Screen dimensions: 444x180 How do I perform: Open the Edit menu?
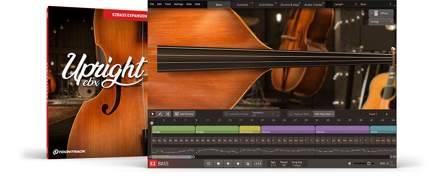159,4
